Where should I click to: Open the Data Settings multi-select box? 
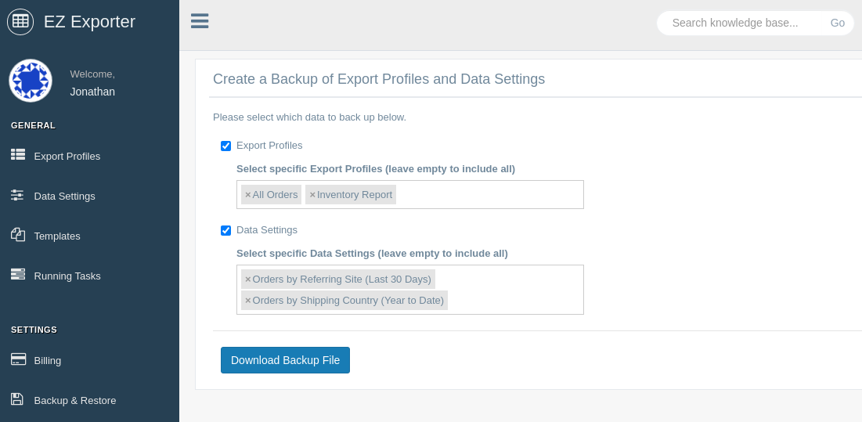click(x=410, y=290)
